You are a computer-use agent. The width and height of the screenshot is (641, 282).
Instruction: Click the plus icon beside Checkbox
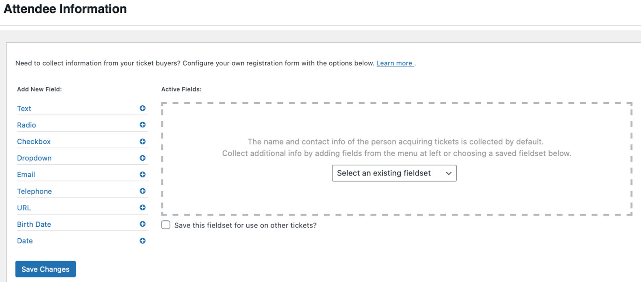(x=142, y=141)
